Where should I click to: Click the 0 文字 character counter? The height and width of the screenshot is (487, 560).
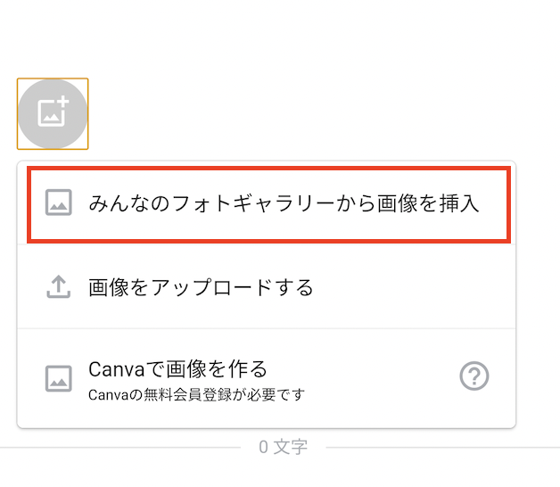click(283, 447)
